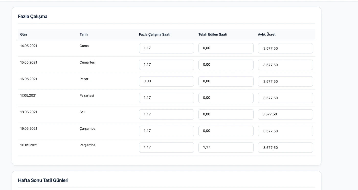Click the 1,17 compensated field for Perşembe
The image size is (358, 190).
[x=226, y=147]
